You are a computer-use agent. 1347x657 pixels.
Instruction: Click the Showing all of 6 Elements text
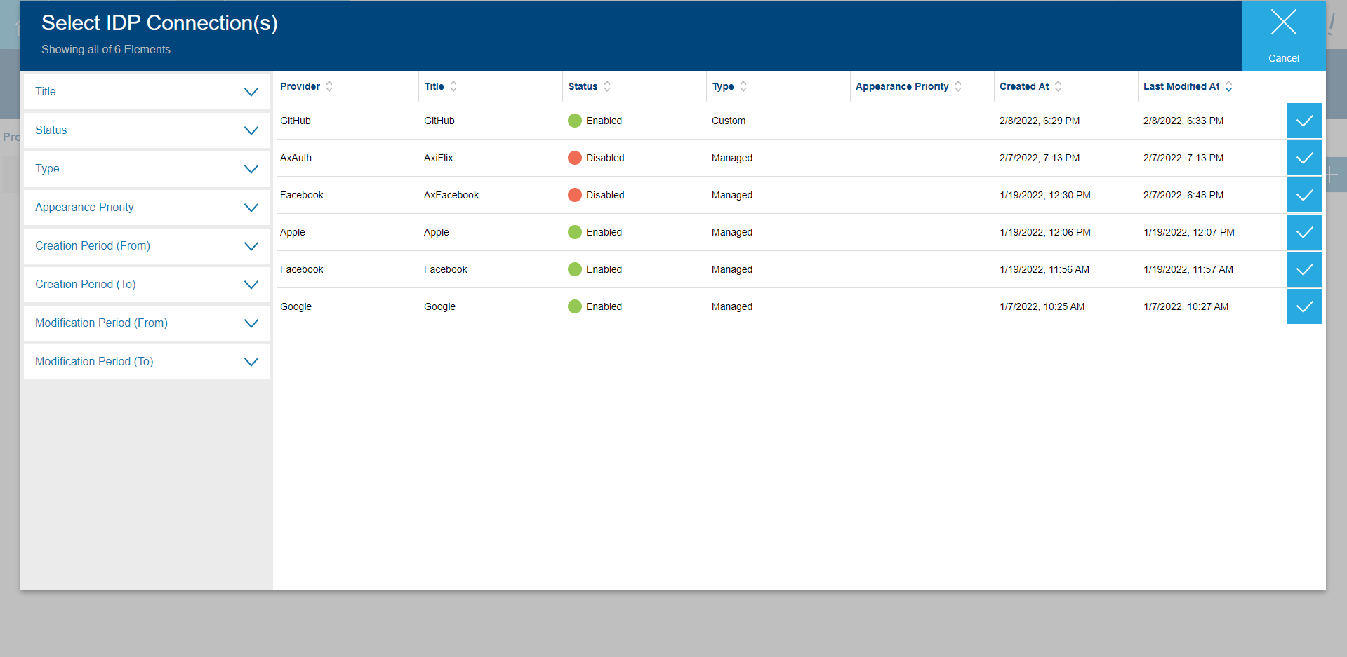tap(106, 49)
